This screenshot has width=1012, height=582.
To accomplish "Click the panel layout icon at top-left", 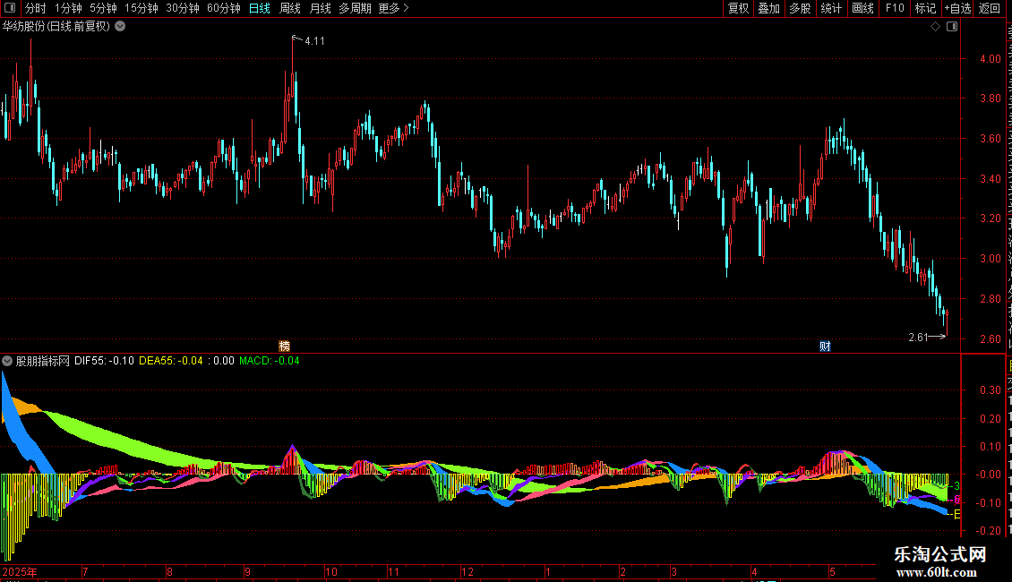I will 10,8.
